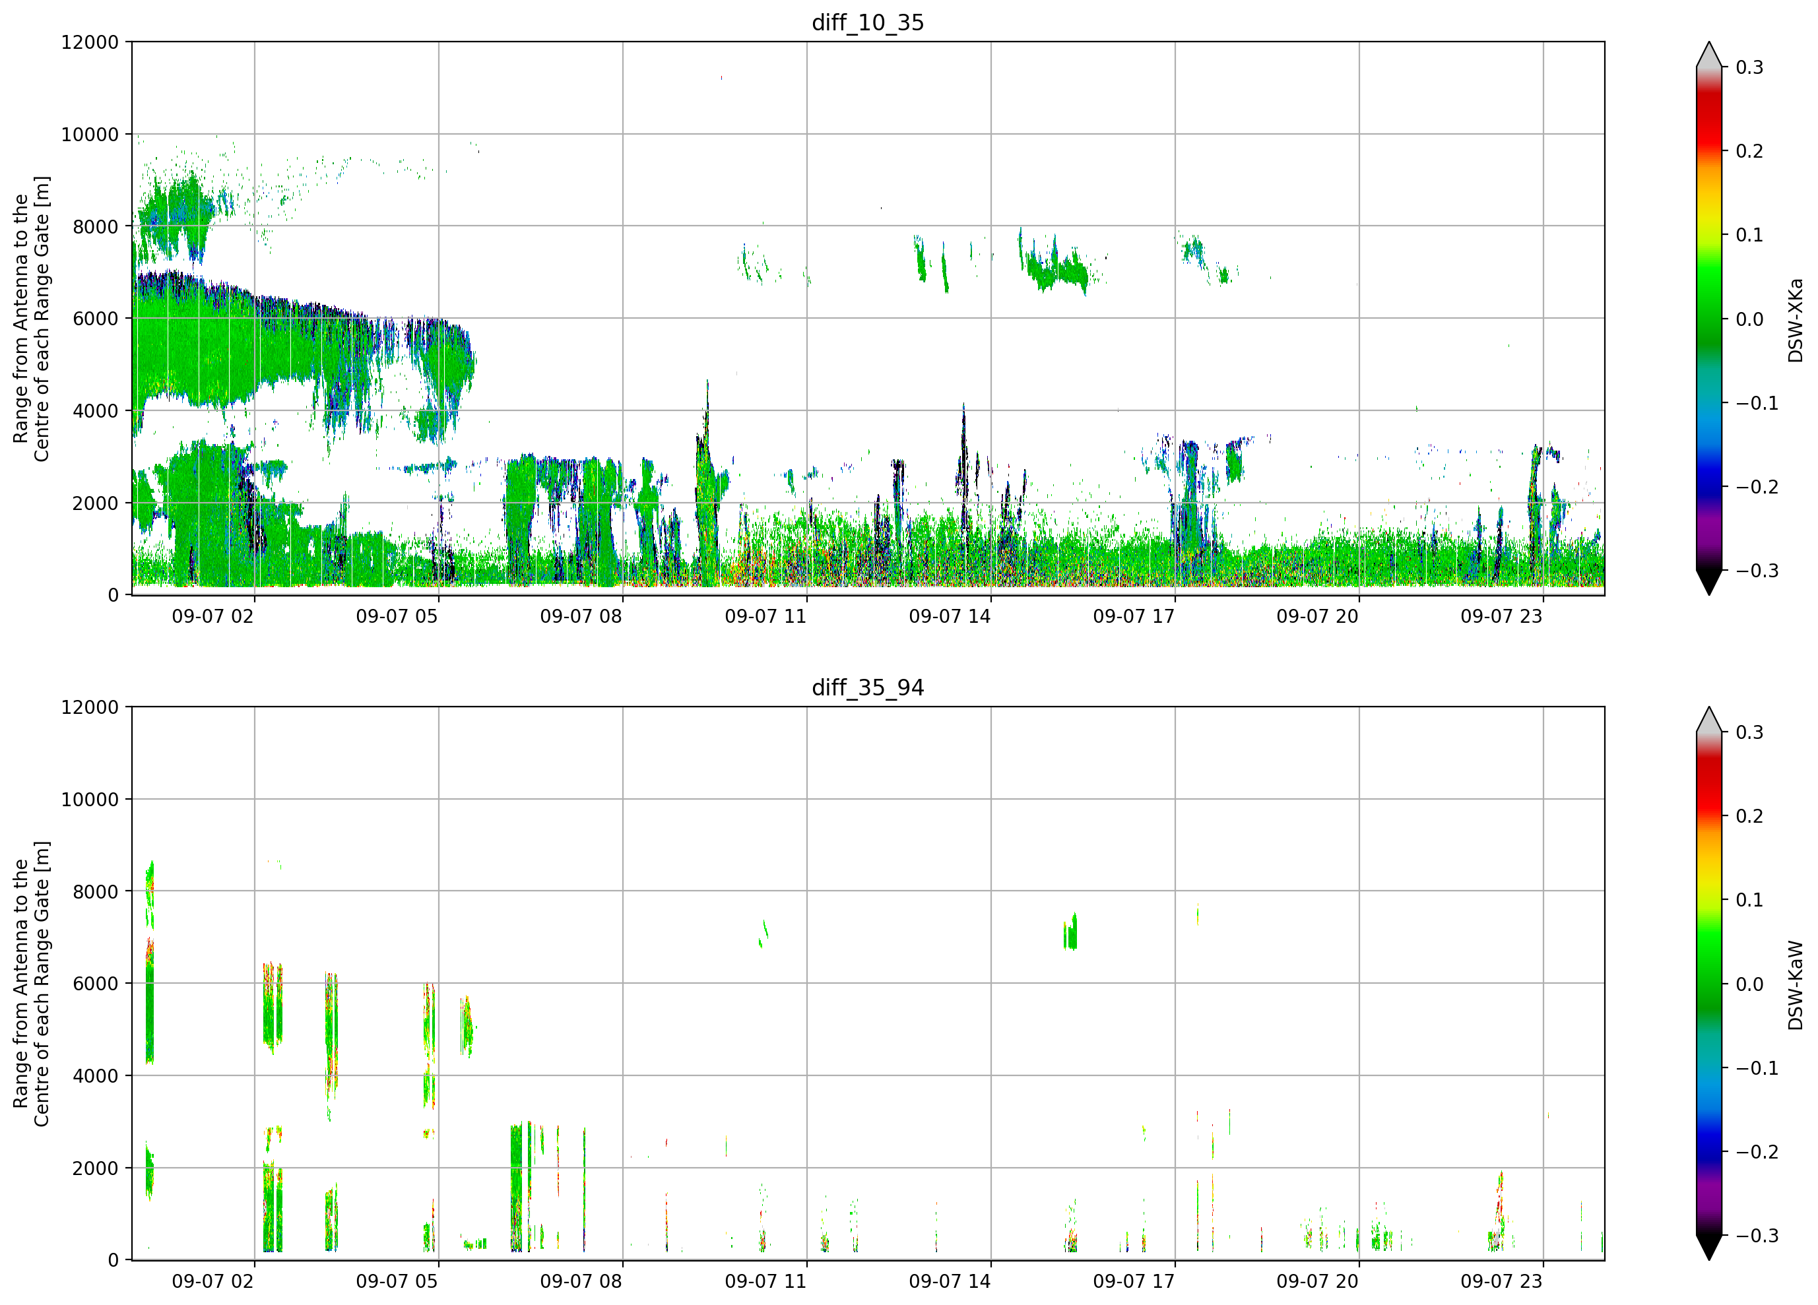The image size is (1818, 1305).
Task: Click the 09-07 11 label on bottom plot
Action: tap(765, 1281)
